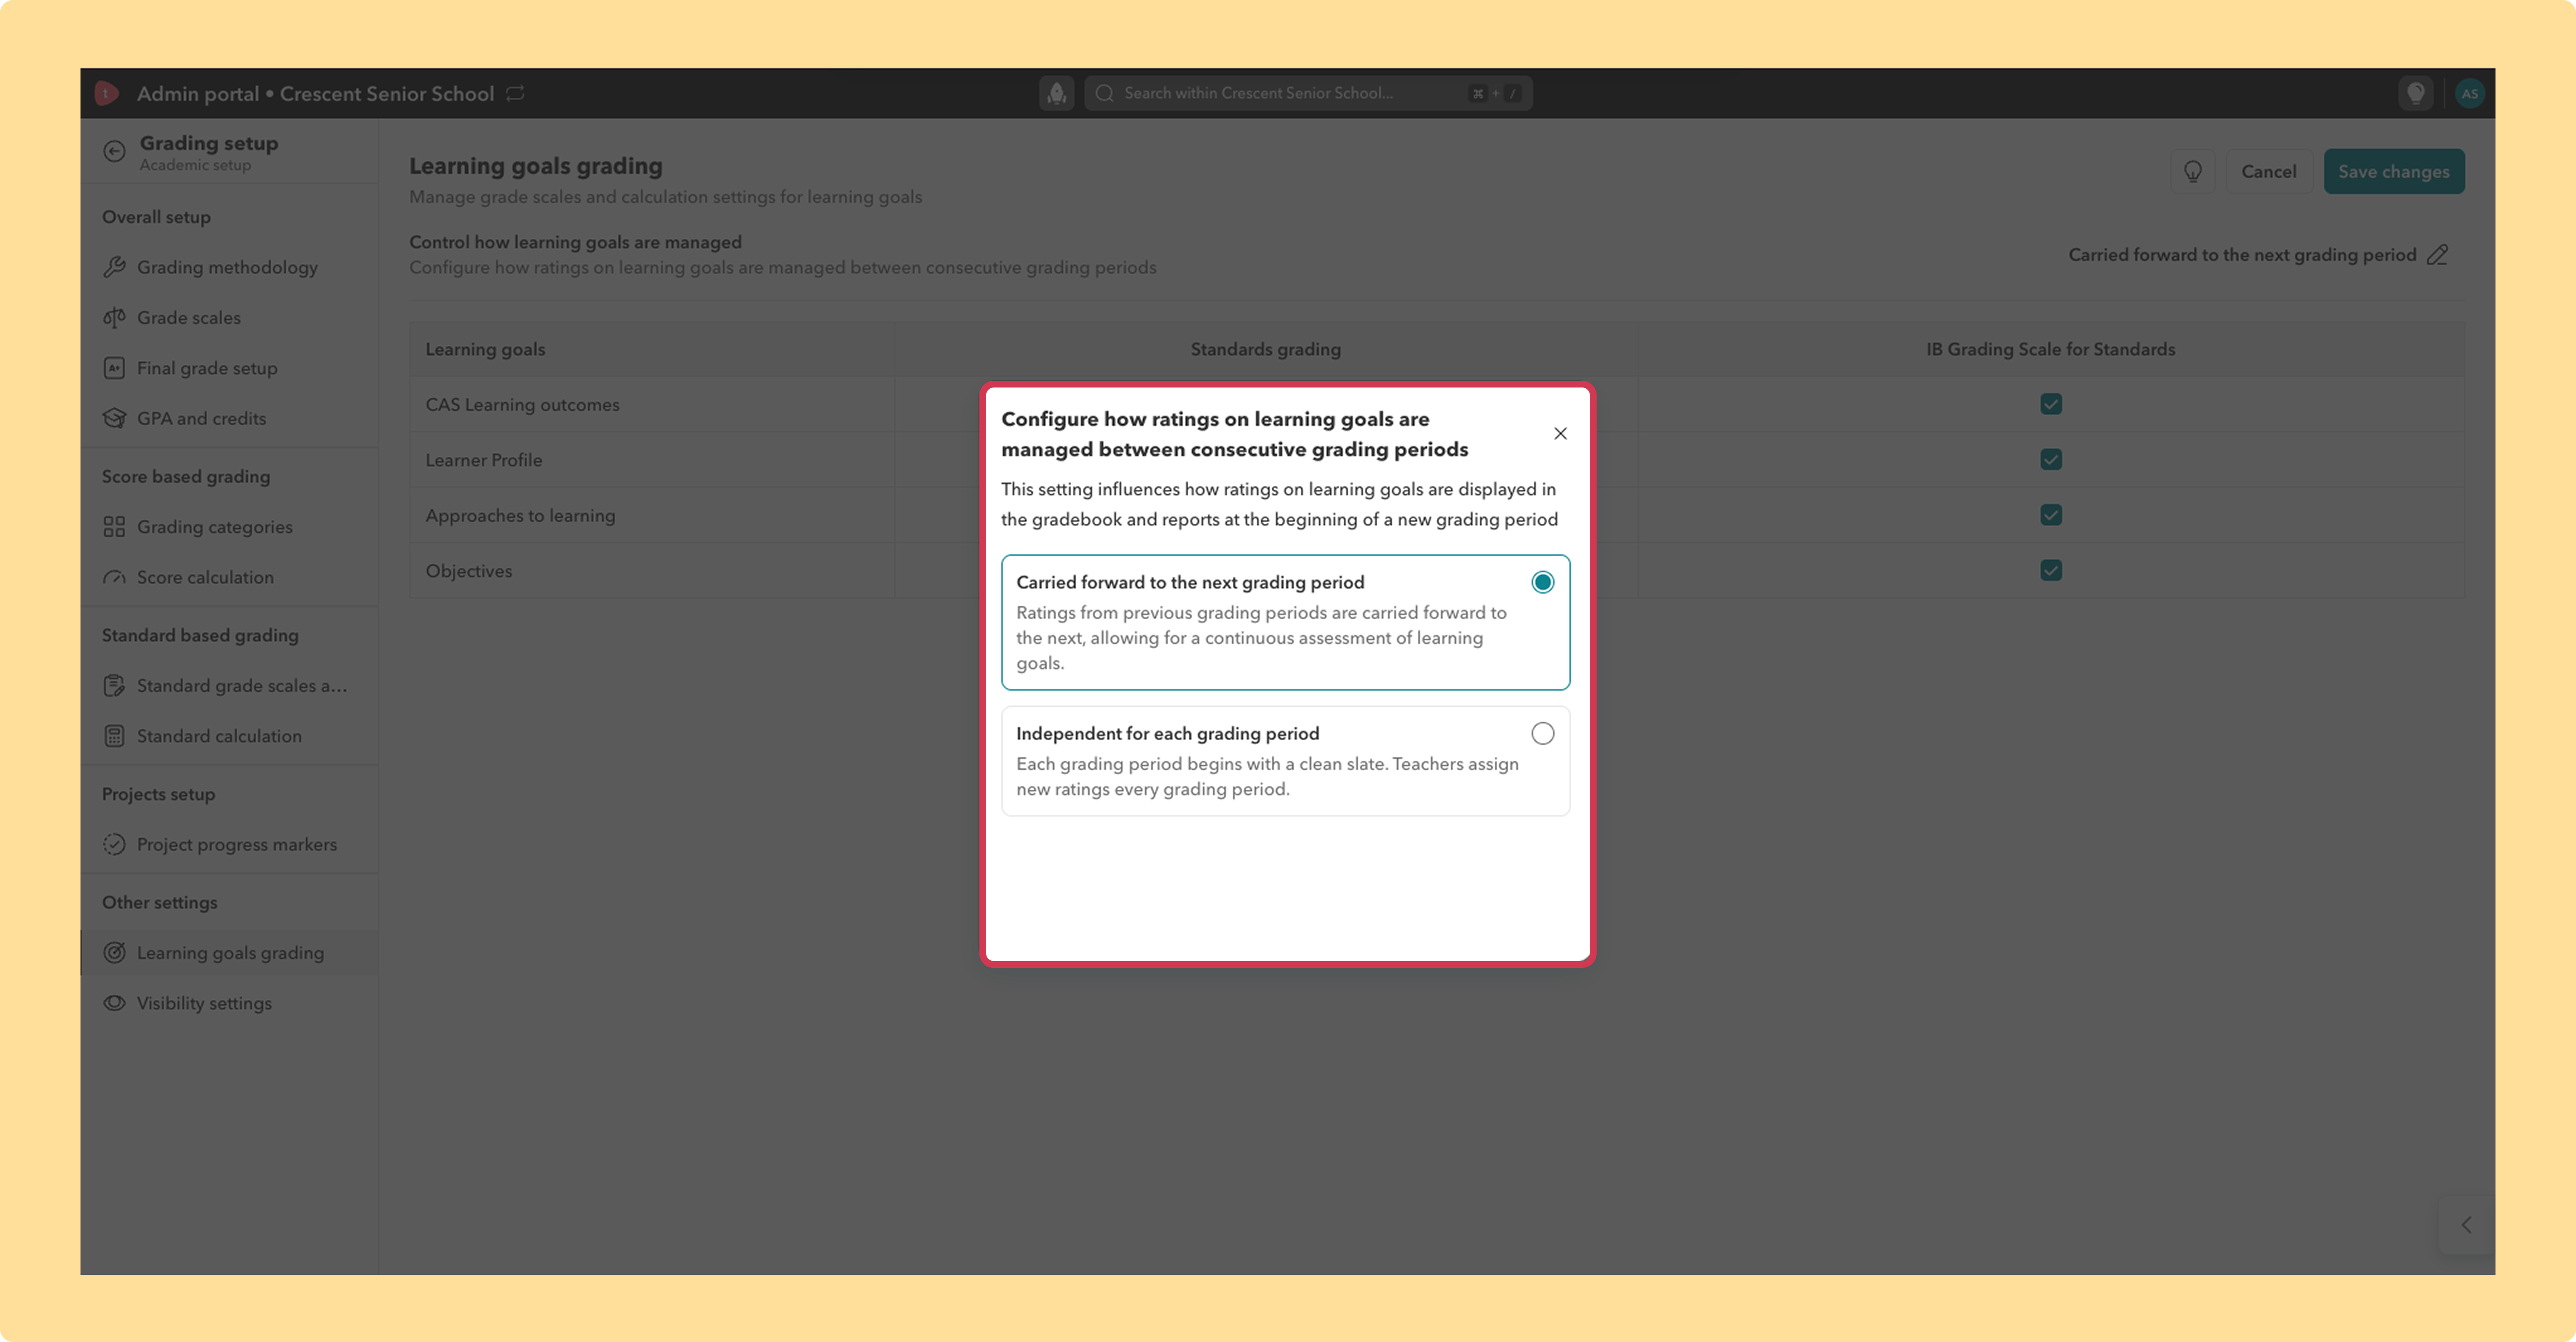Expand the side panel chevron at bottom-right
This screenshot has height=1342, width=2576.
click(x=2466, y=1225)
